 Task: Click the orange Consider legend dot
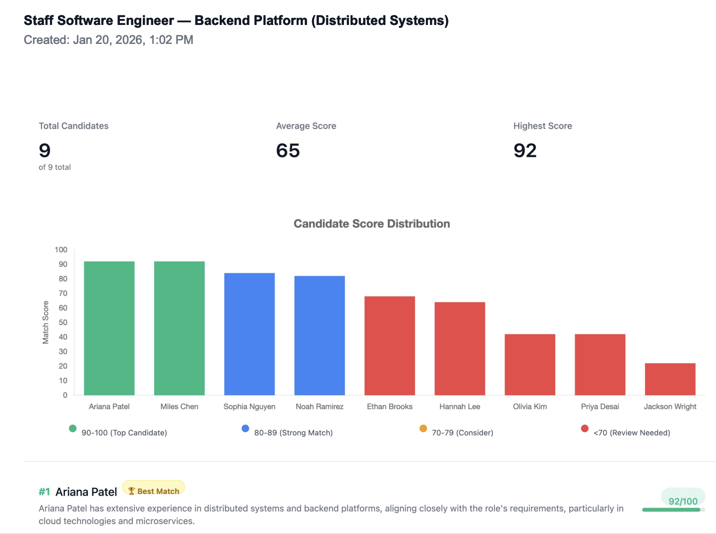(423, 428)
